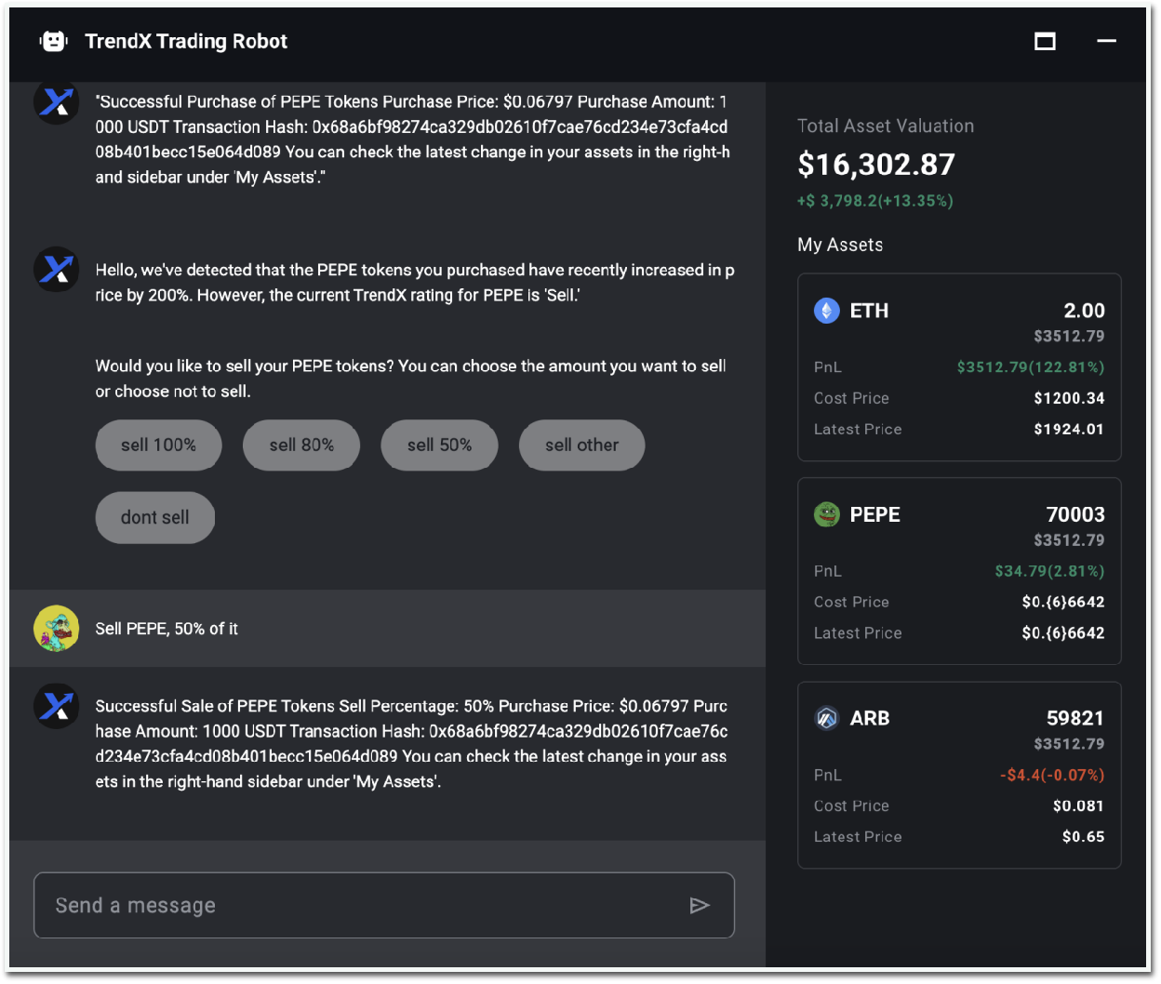
Task: Open the ETH asset card name
Action: click(x=869, y=311)
